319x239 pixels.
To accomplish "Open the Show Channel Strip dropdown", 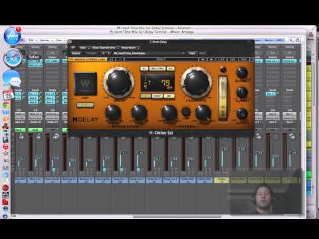I will [105, 48].
